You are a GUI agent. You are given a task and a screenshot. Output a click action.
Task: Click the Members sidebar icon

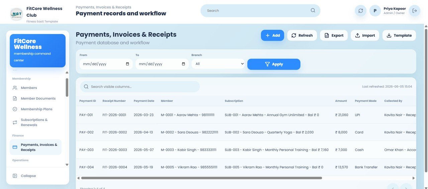click(15, 88)
